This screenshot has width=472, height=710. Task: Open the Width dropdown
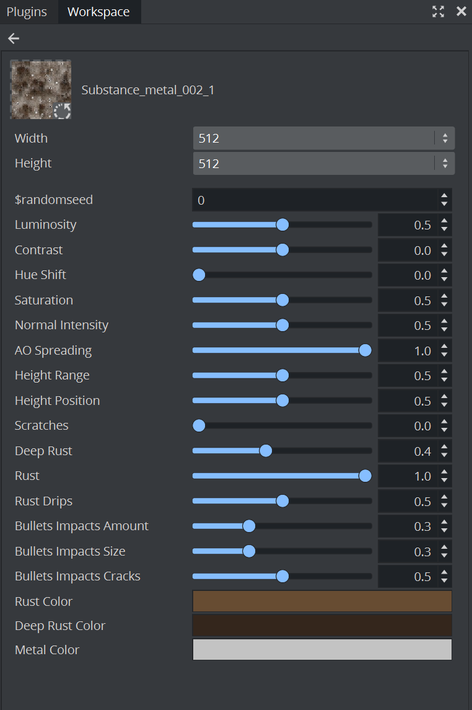point(323,138)
